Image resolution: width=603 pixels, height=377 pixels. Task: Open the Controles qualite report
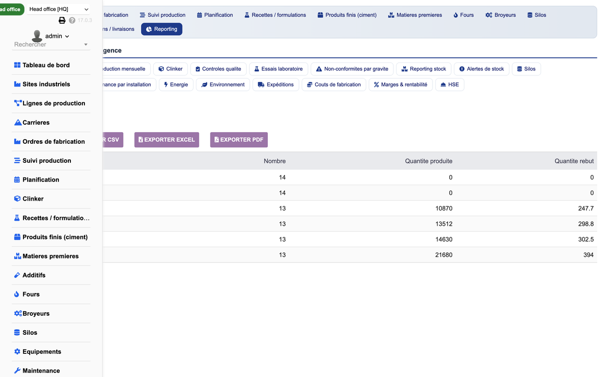tap(218, 69)
